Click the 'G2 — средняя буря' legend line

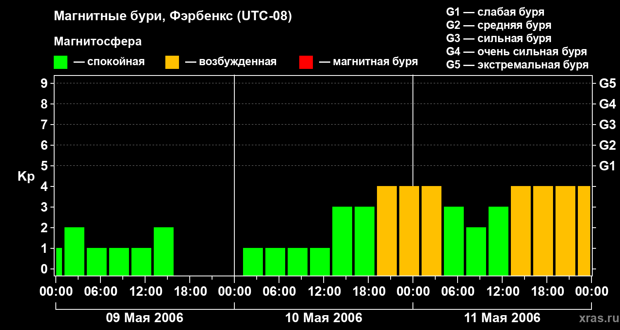pos(498,25)
